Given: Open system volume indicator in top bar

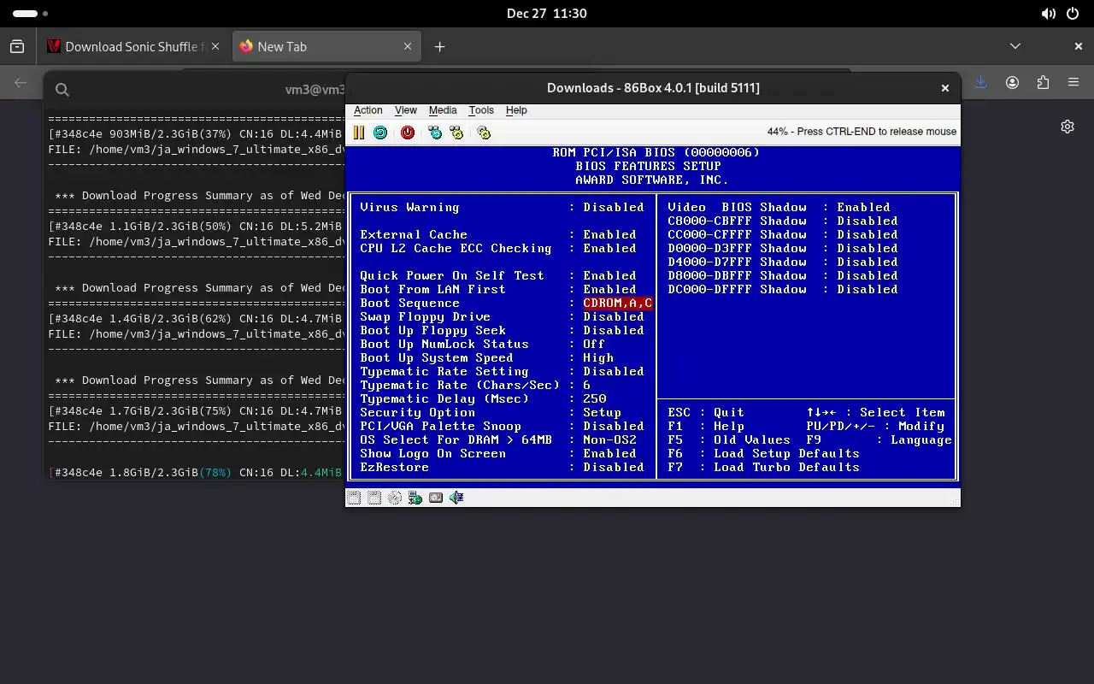Looking at the screenshot, I should 1049,14.
